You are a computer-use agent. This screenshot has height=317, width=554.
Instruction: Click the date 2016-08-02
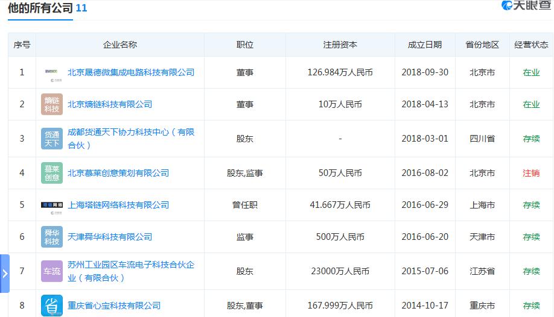click(x=425, y=173)
